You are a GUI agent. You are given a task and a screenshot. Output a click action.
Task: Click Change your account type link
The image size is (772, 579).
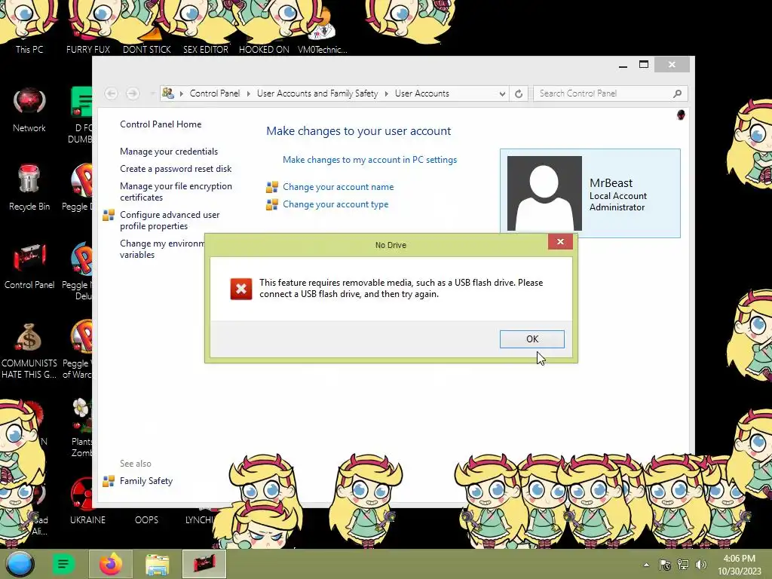pos(335,204)
